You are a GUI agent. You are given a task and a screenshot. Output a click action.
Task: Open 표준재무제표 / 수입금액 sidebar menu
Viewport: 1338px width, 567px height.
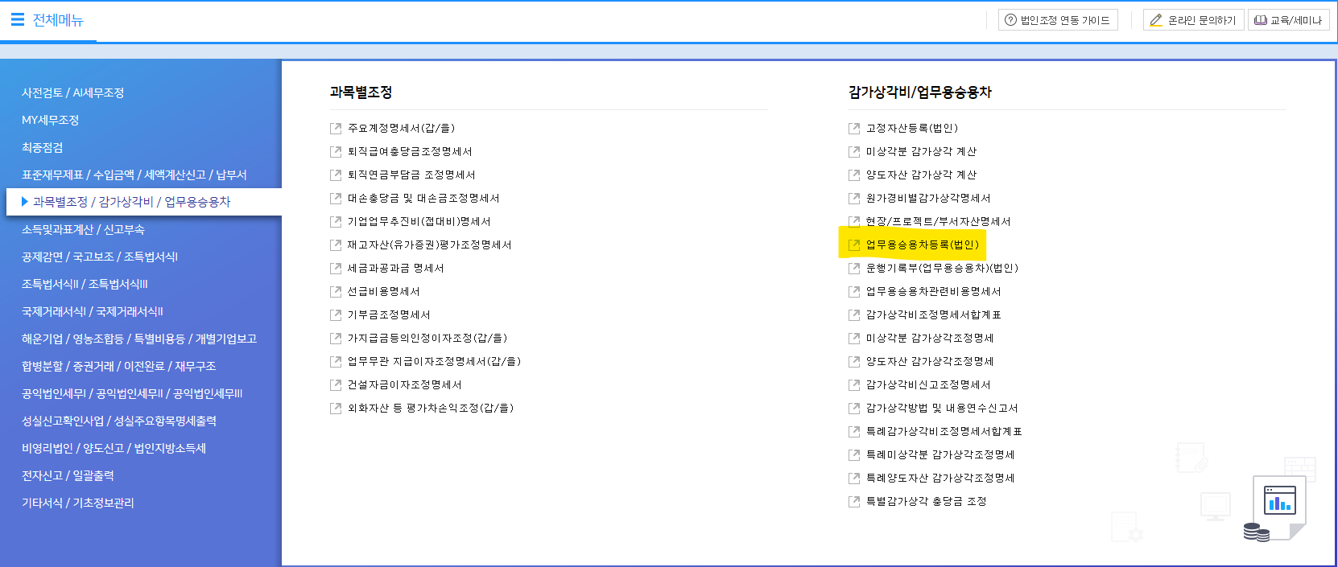134,175
